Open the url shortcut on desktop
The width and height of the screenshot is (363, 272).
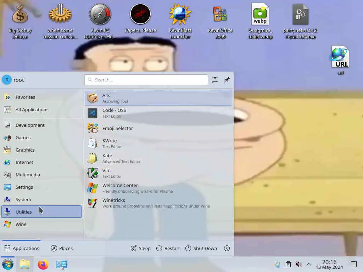(340, 60)
